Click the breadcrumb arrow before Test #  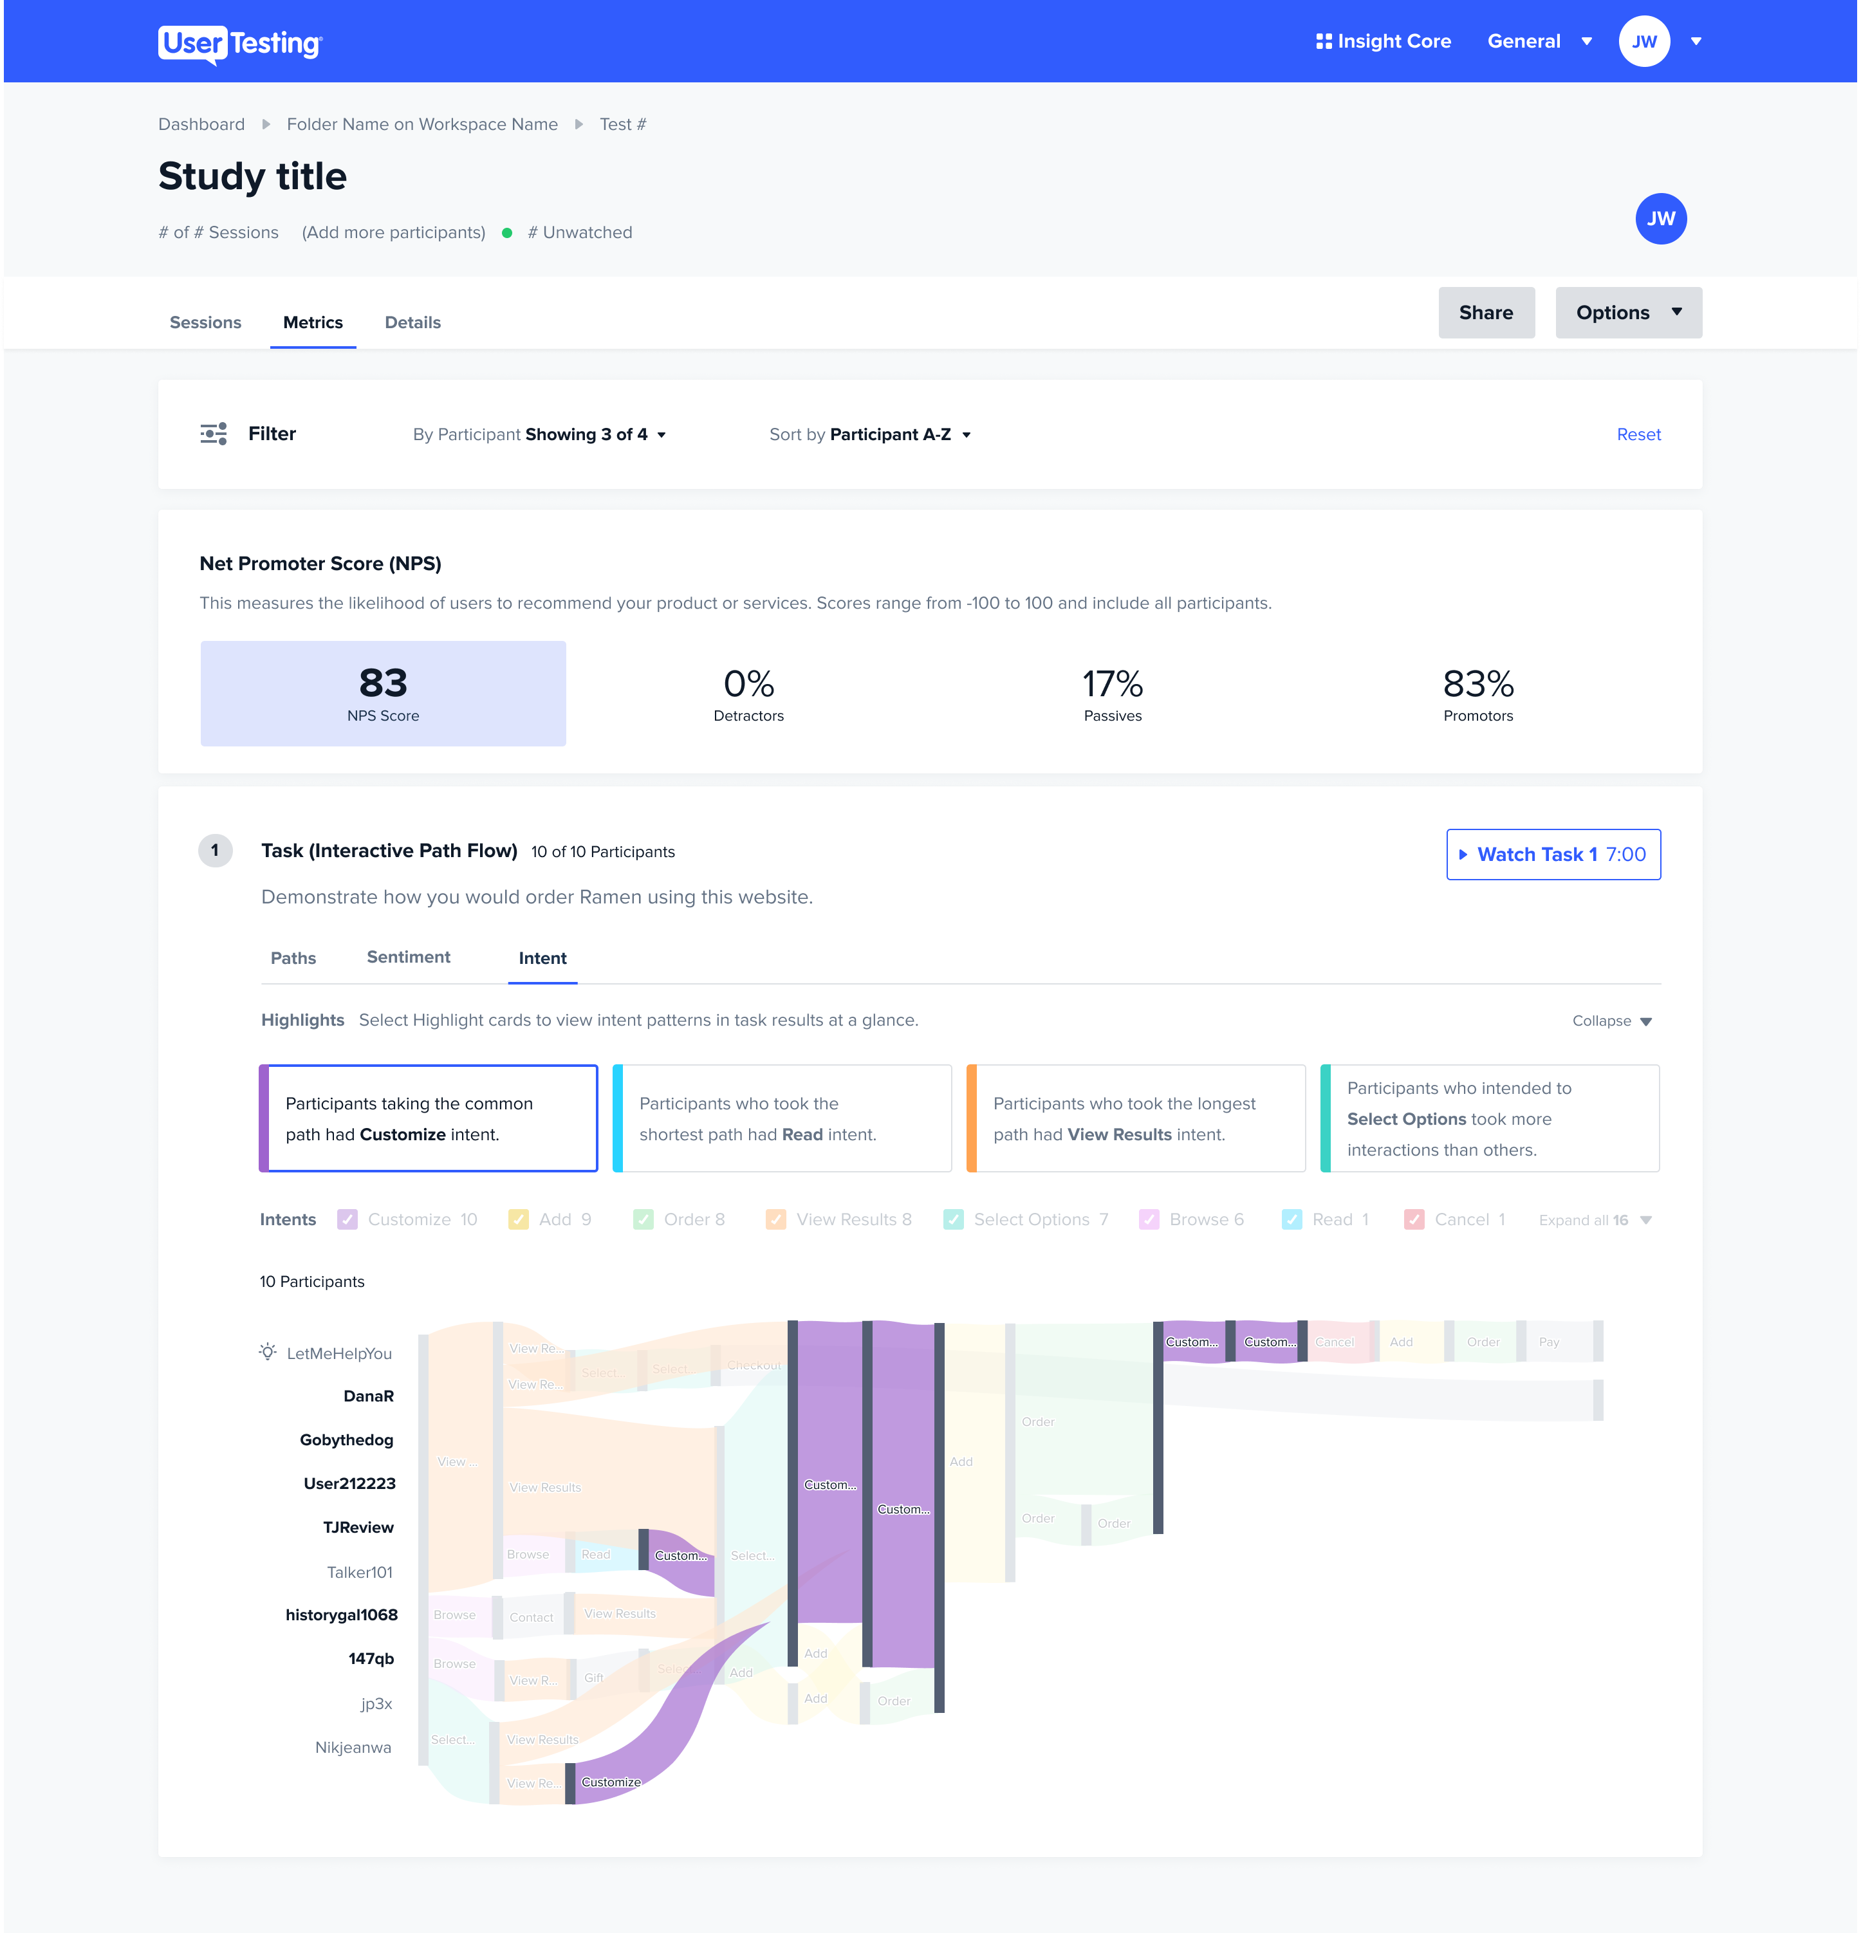click(x=579, y=124)
